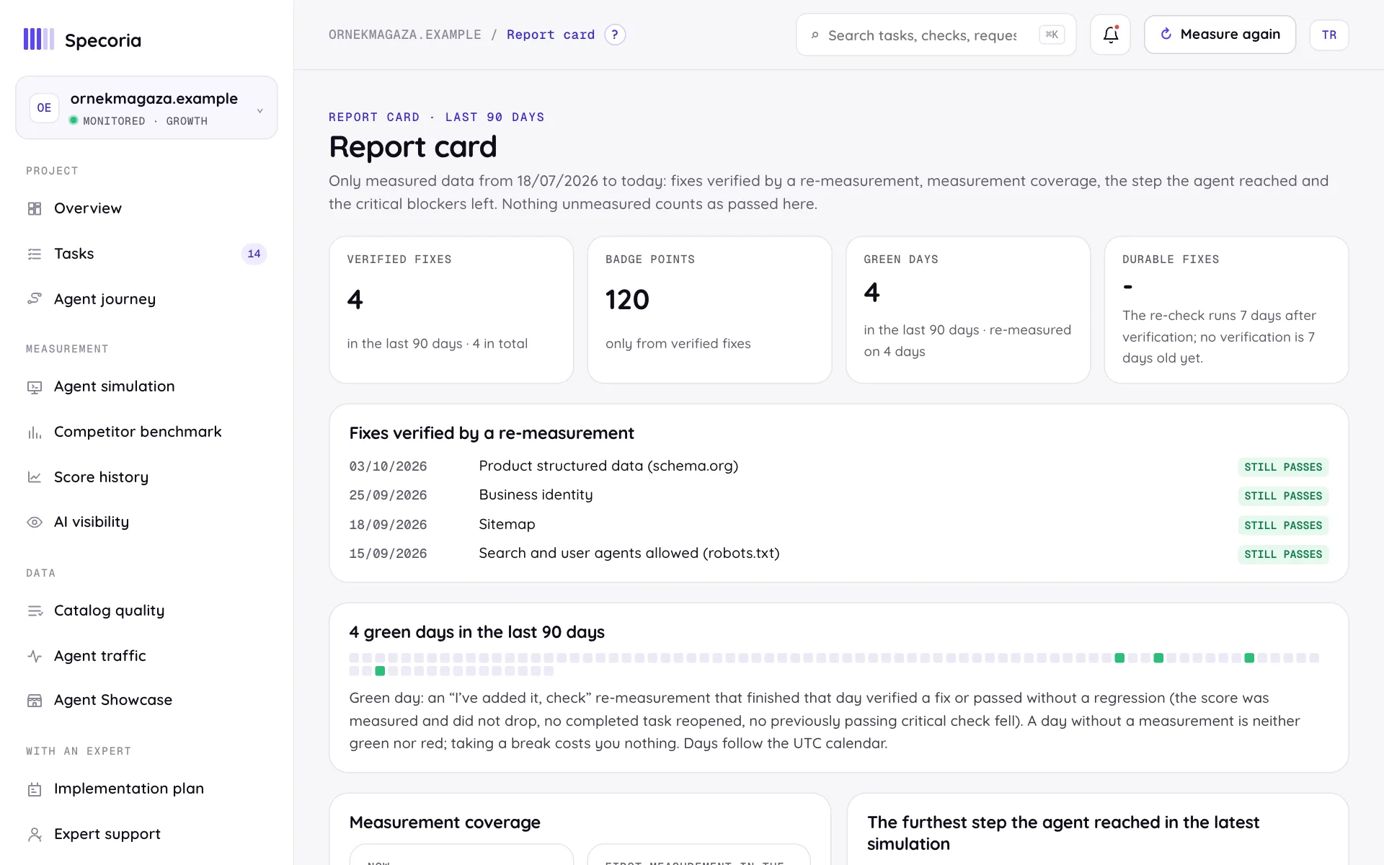Click the Implementation plan calendar icon
1384x865 pixels.
click(x=35, y=789)
